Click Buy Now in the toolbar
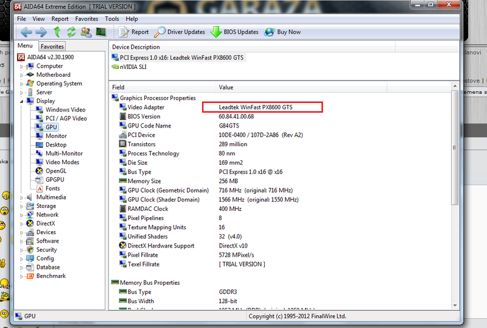Viewport: 487px width, 328px height. coord(283,32)
